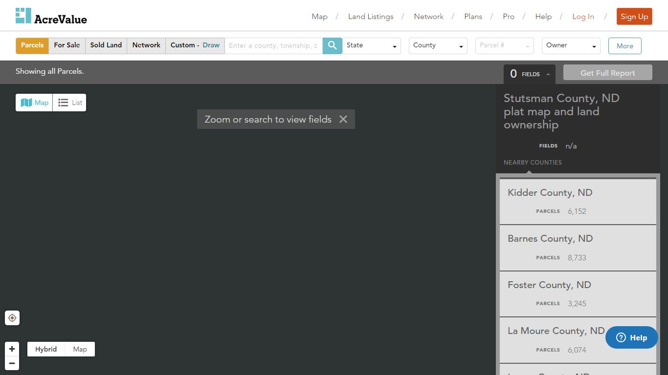Open Plans page
The height and width of the screenshot is (375, 668).
click(x=473, y=17)
